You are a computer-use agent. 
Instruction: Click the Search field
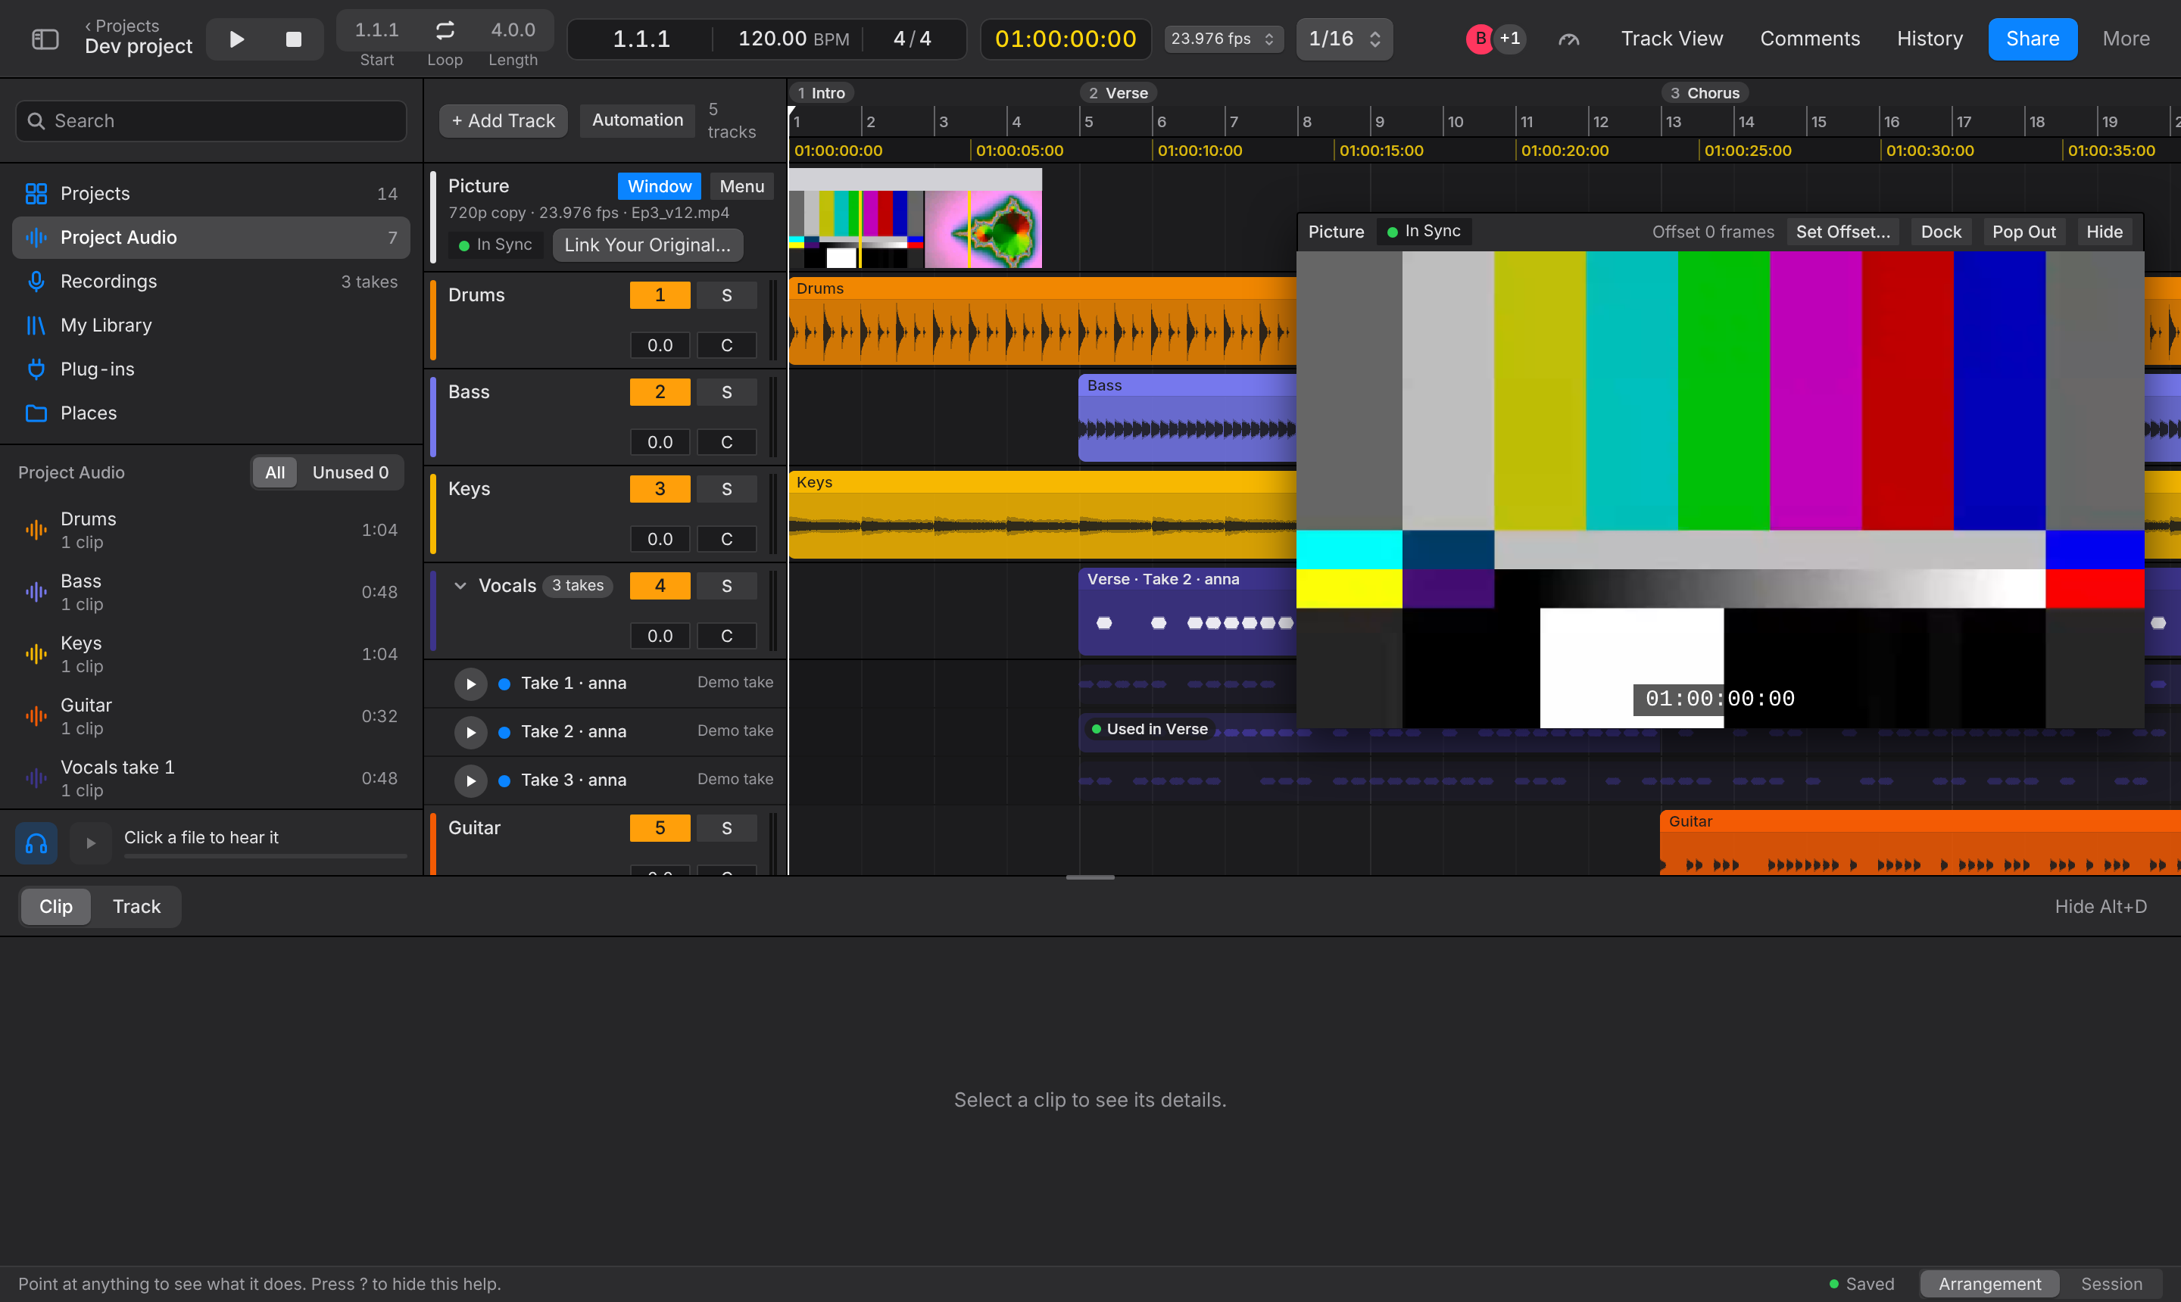[211, 121]
